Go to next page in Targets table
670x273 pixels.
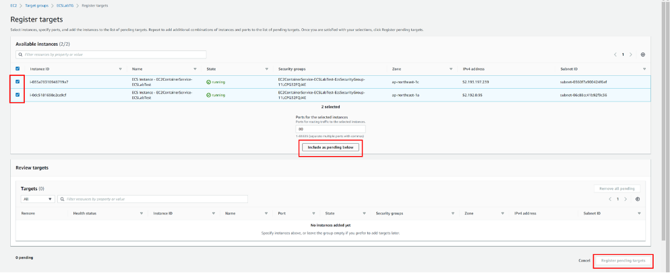pyautogui.click(x=627, y=199)
